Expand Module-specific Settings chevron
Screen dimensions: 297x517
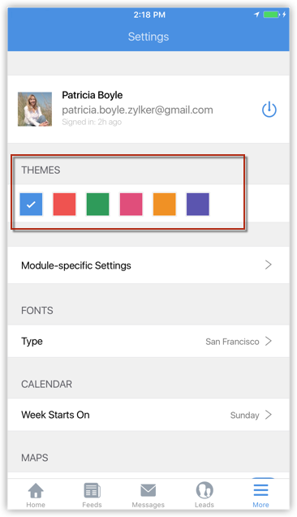tap(269, 265)
